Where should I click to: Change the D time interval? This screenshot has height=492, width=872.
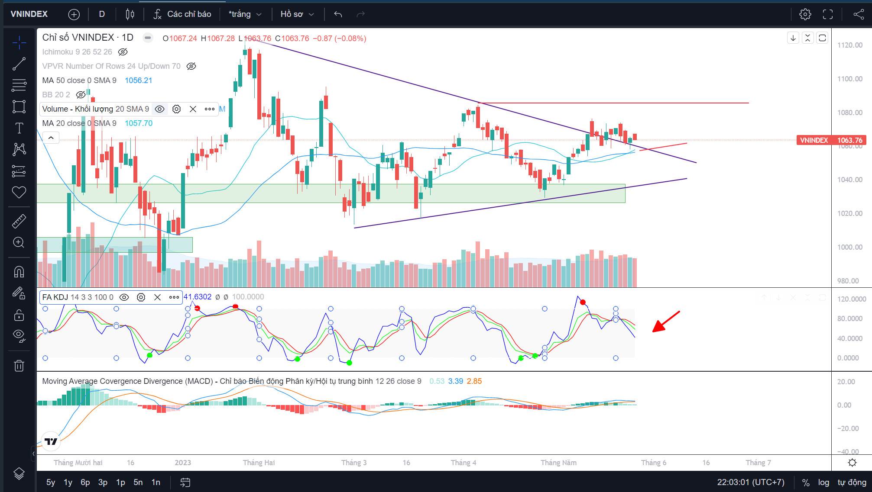[x=102, y=14]
